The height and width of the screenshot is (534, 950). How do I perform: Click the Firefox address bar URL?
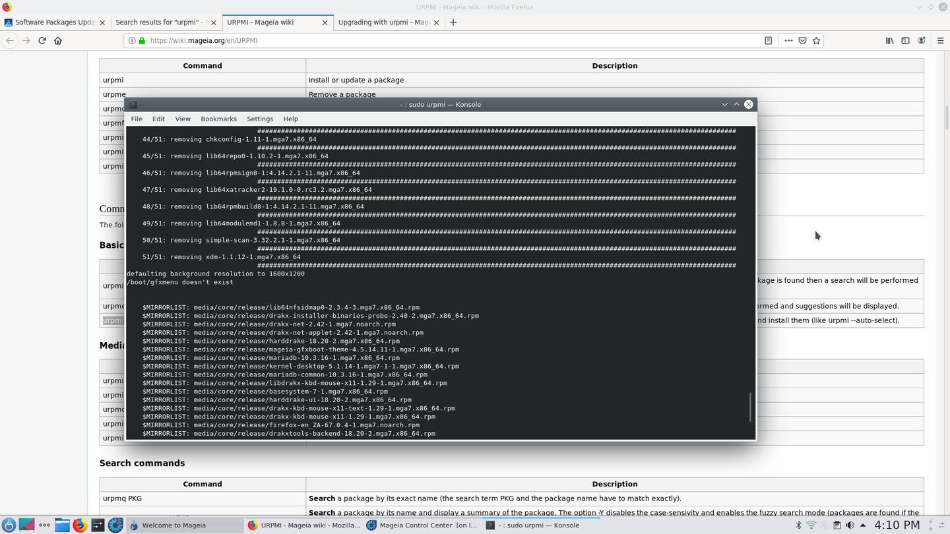(x=204, y=40)
